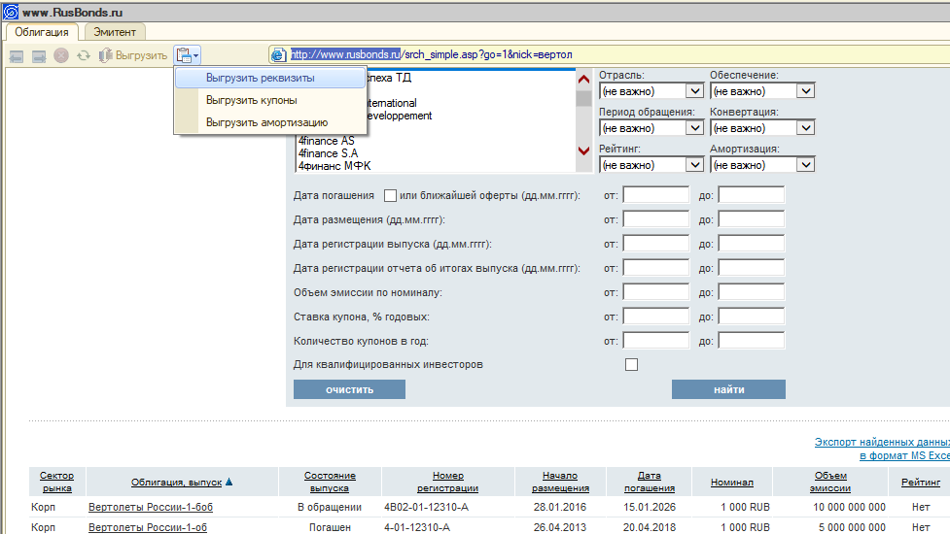Open the Отрасль dropdown
The image size is (950, 534).
coord(651,91)
